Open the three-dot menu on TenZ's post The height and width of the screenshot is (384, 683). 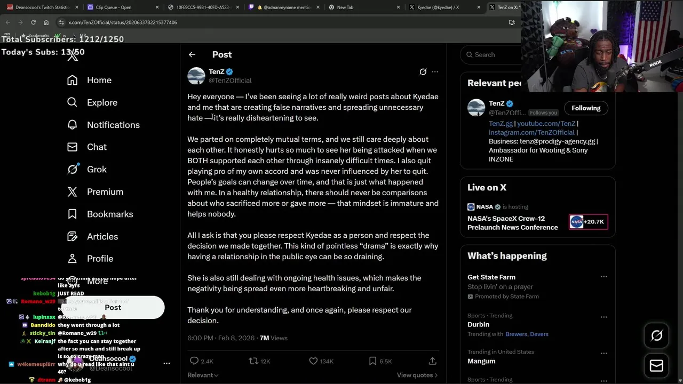point(435,71)
